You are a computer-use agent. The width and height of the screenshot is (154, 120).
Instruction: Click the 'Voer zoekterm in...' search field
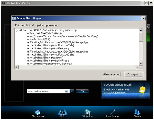[48, 91]
